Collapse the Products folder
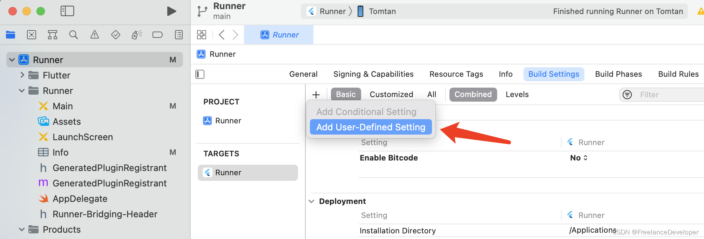704x239 pixels. pos(22,230)
